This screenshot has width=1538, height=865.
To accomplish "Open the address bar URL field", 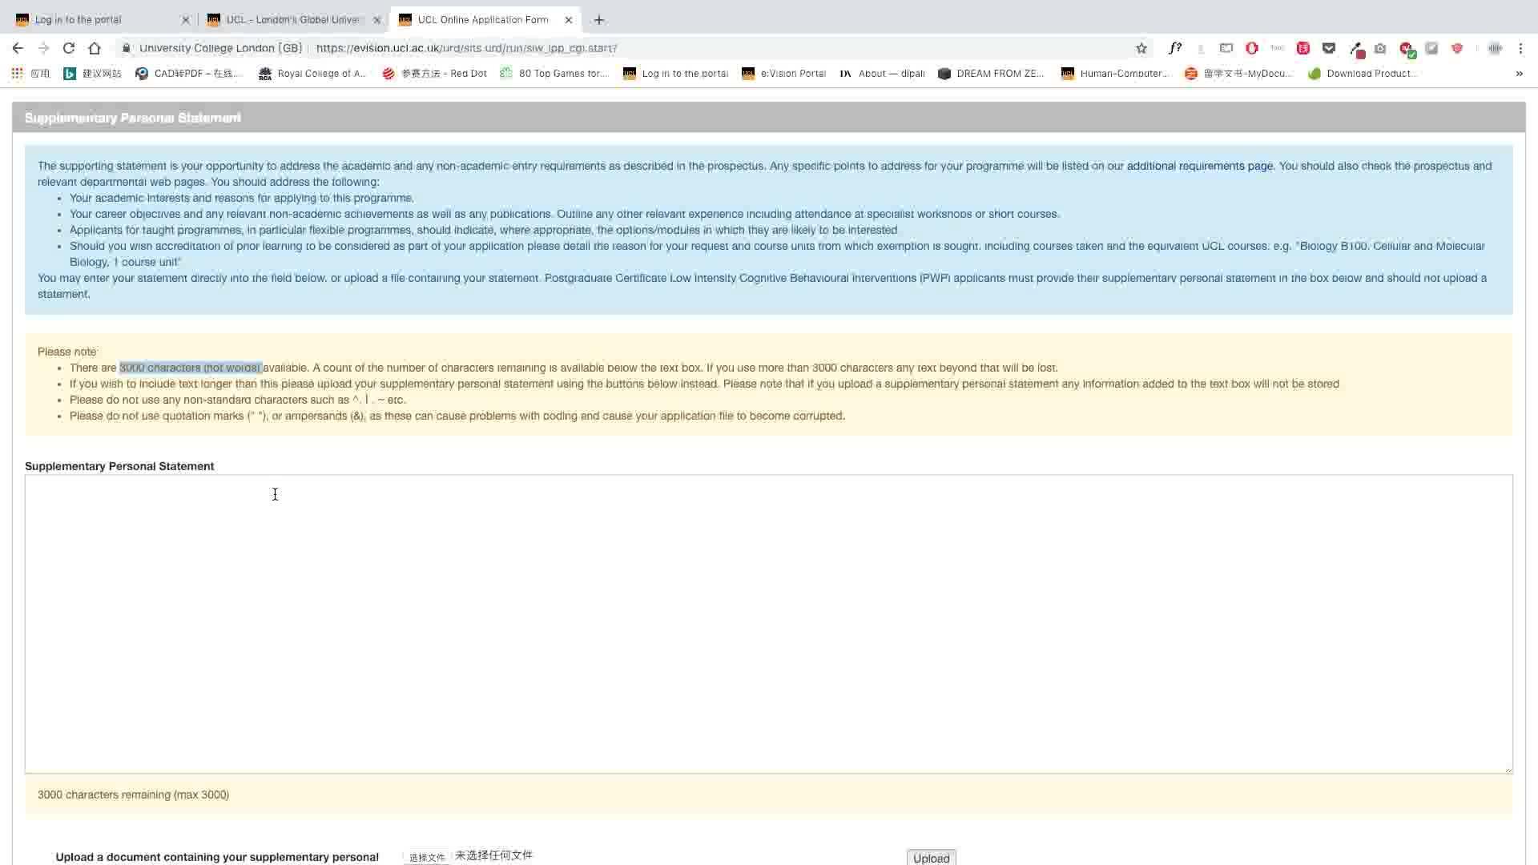I will 466,46.
